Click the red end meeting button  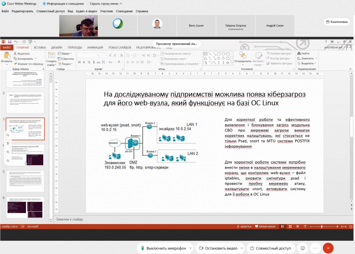click(328, 248)
